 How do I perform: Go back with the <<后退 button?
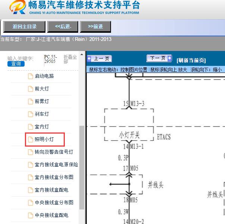tap(63, 27)
